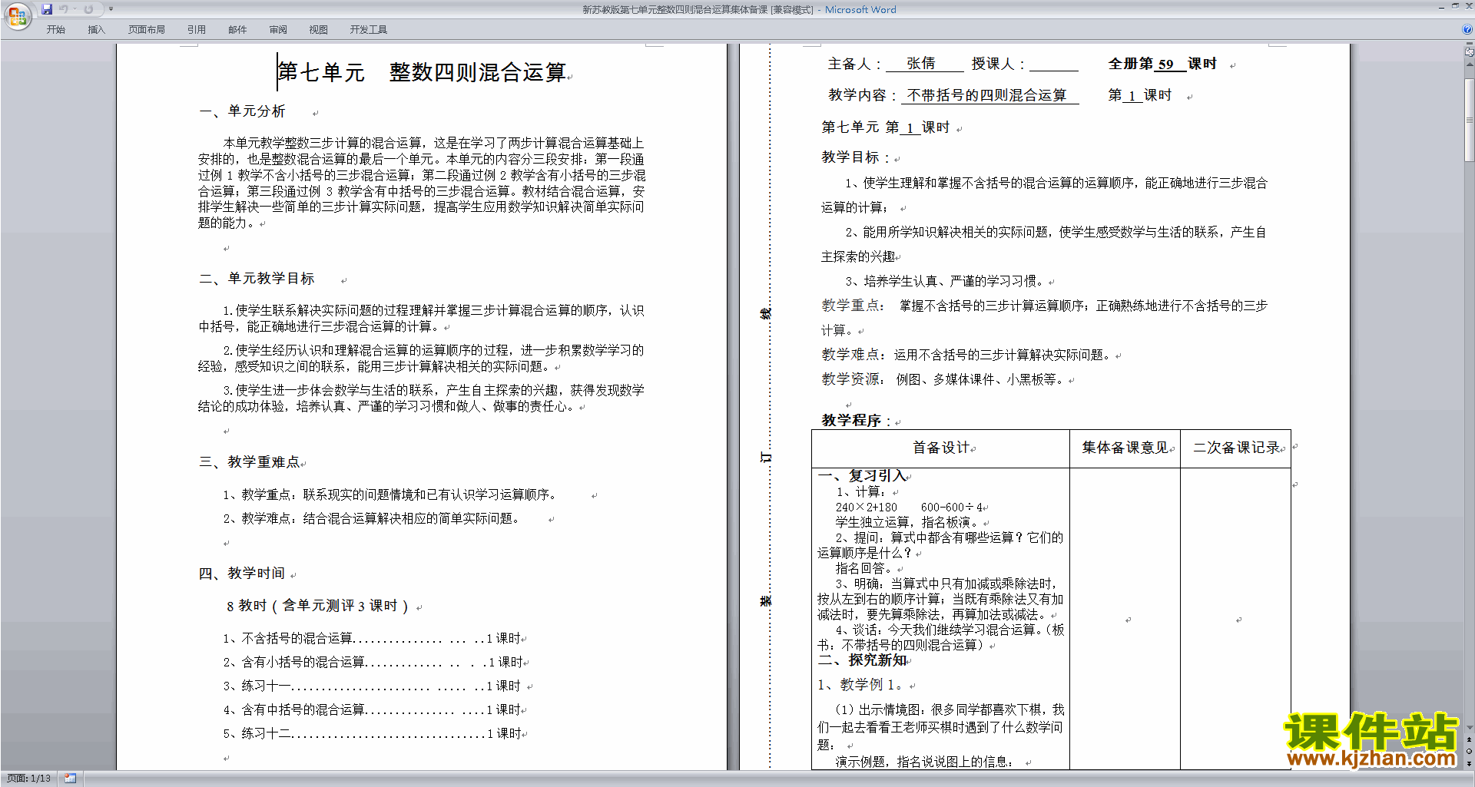Click the table header 集体备课意见

[x=1125, y=448]
